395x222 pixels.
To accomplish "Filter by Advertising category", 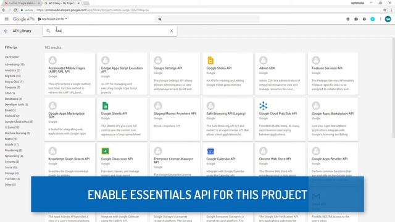I will [x=15, y=64].
